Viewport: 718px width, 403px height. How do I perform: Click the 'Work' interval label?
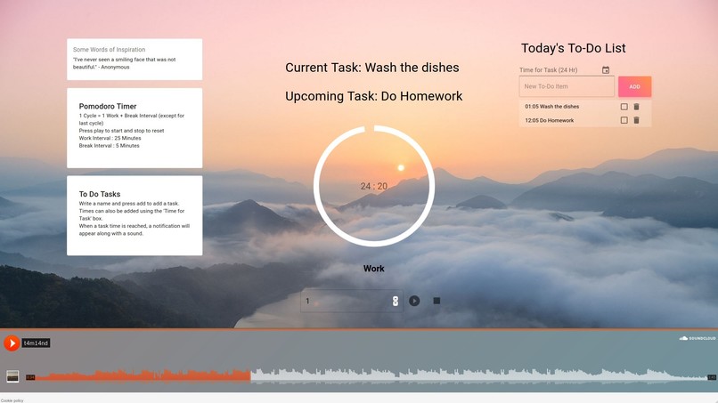[373, 269]
